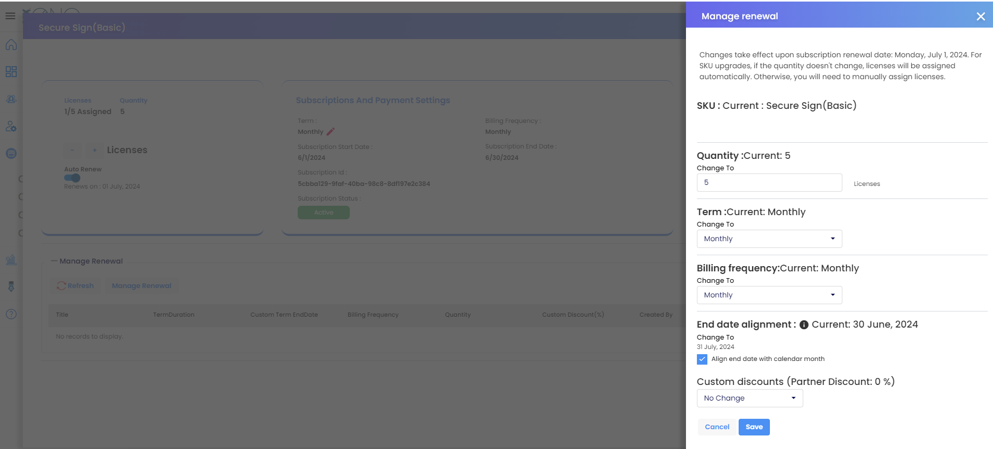Open user settings sidebar icon

[x=11, y=127]
